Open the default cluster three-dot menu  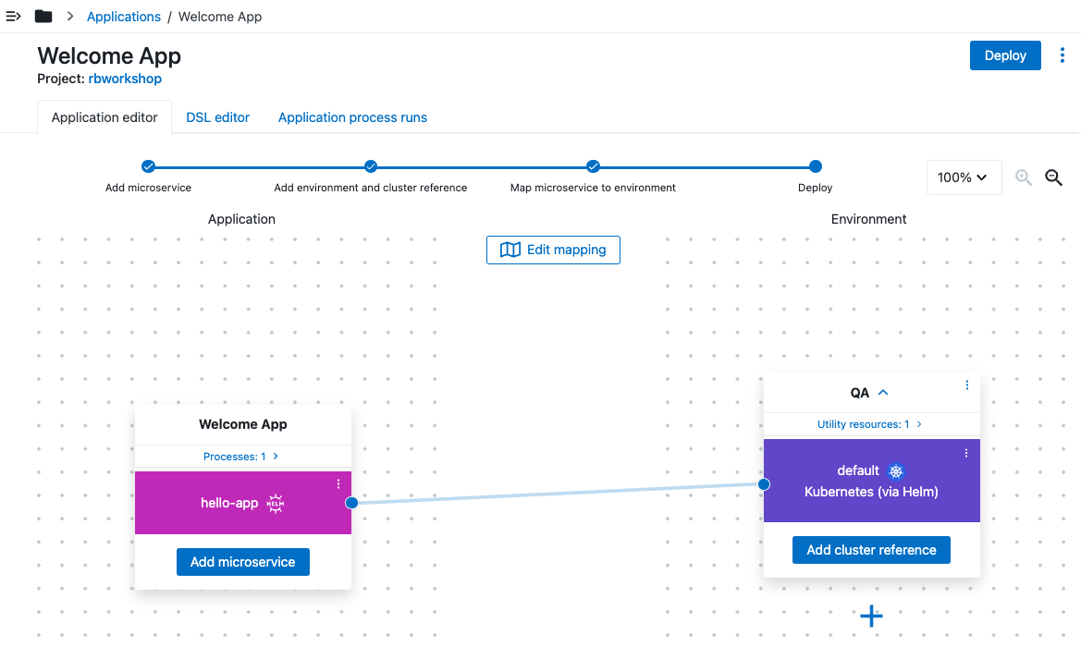coord(966,453)
